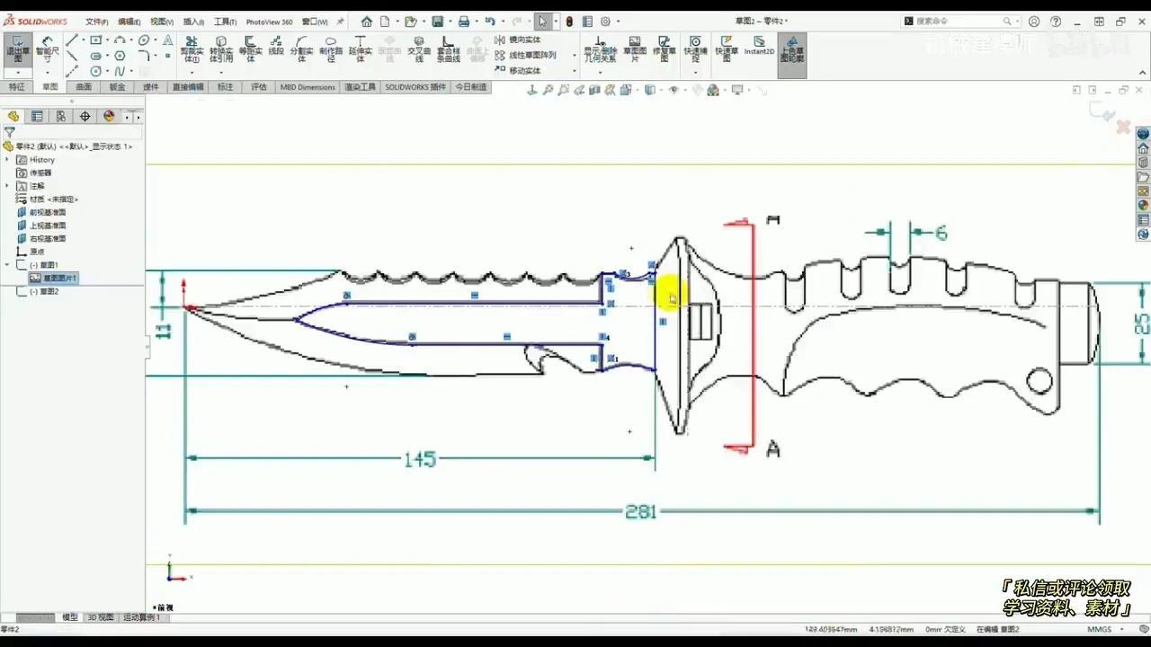Click Sketch Picture (草图图片) tool
The image size is (1151, 647).
pyautogui.click(x=635, y=49)
